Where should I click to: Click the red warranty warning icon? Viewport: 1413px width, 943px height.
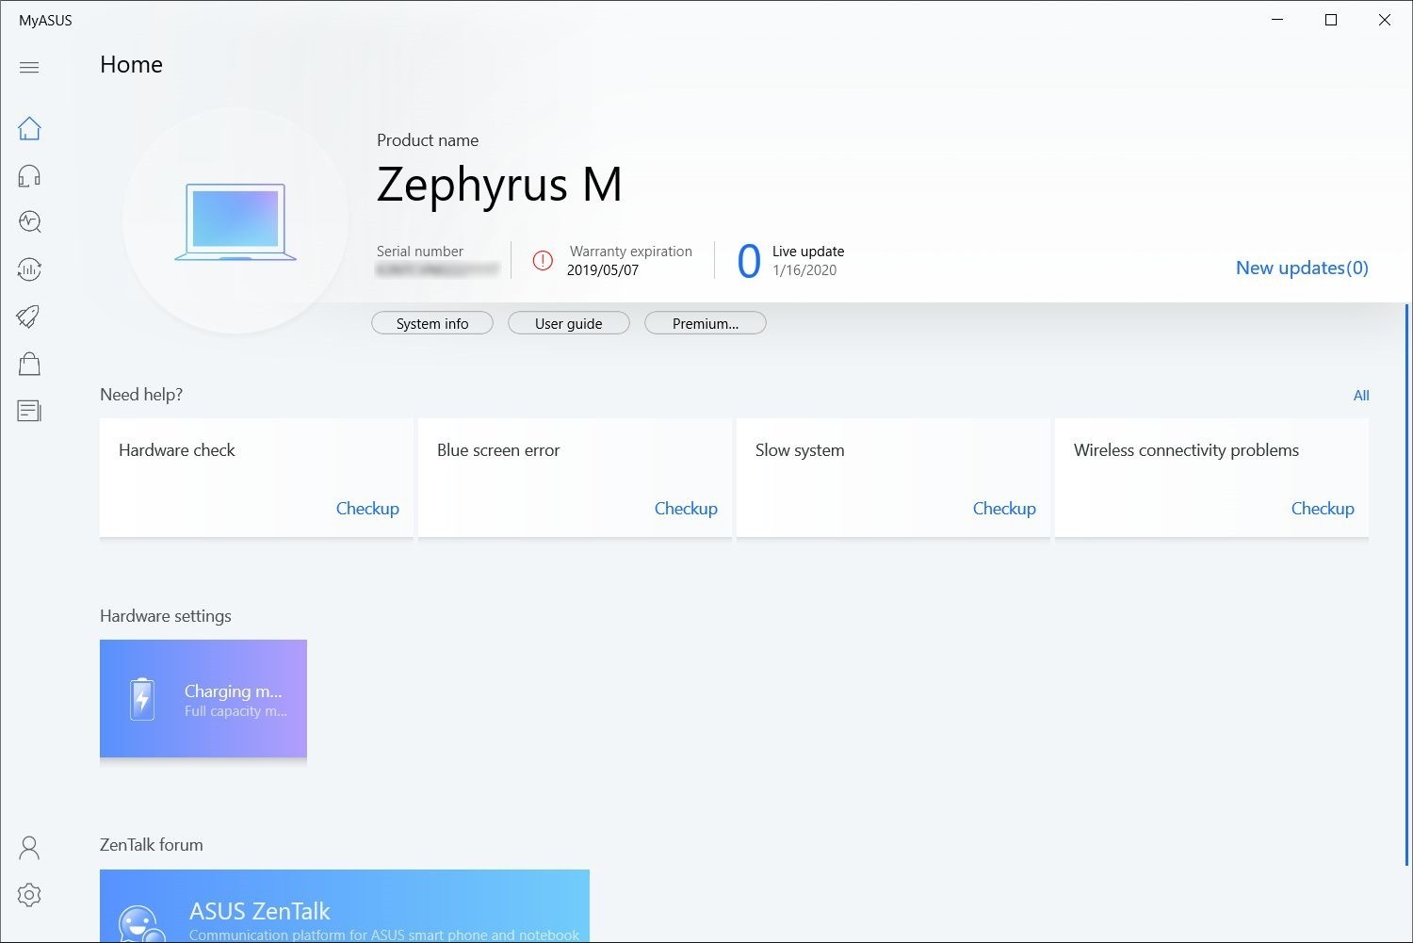pyautogui.click(x=543, y=261)
